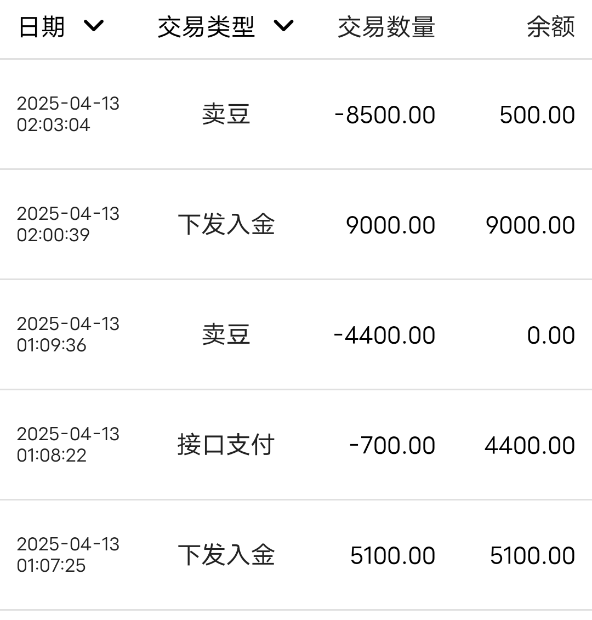This screenshot has height=620, width=592.
Task: Select the 02:03:04 transaction date
Action: pos(68,114)
